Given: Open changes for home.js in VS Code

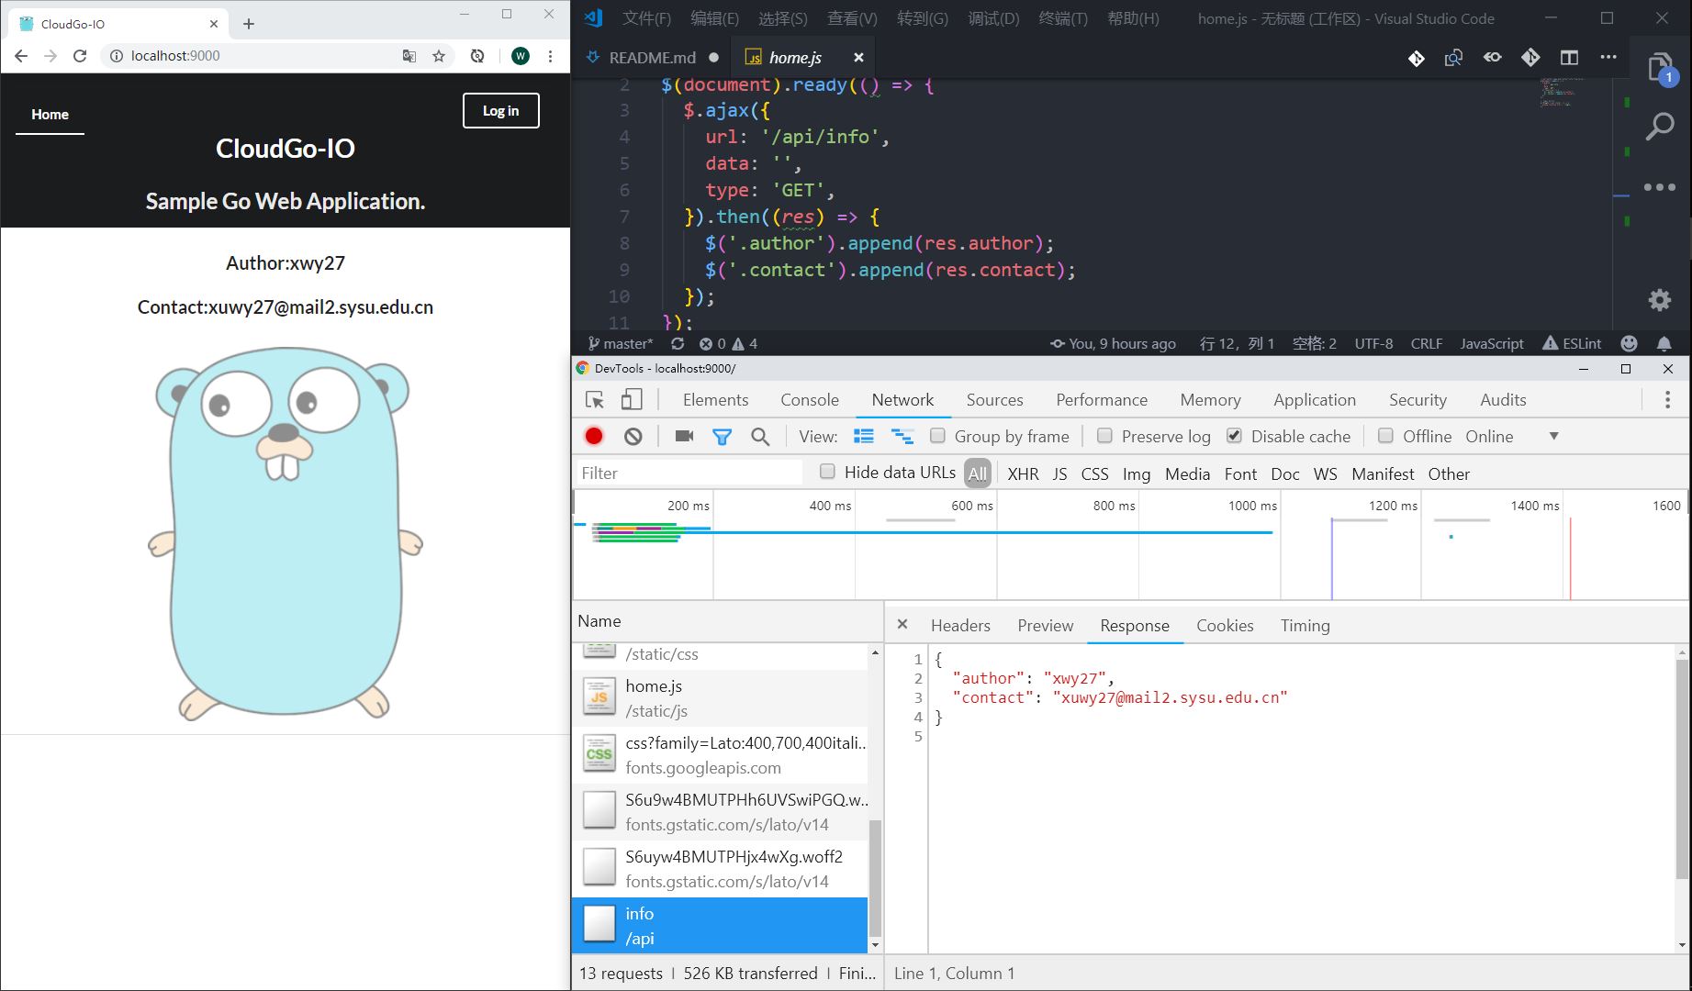Looking at the screenshot, I should pyautogui.click(x=1453, y=58).
